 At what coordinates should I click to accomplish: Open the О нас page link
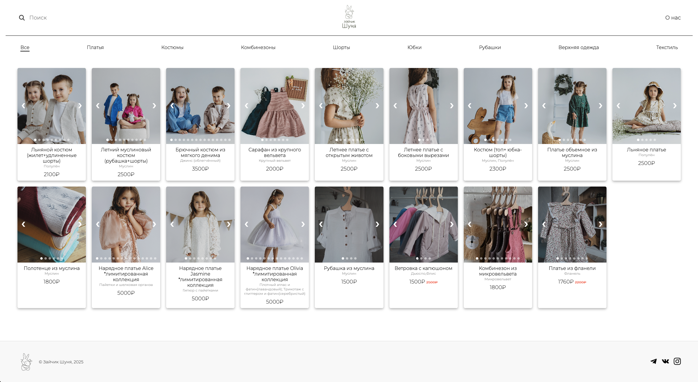point(673,18)
